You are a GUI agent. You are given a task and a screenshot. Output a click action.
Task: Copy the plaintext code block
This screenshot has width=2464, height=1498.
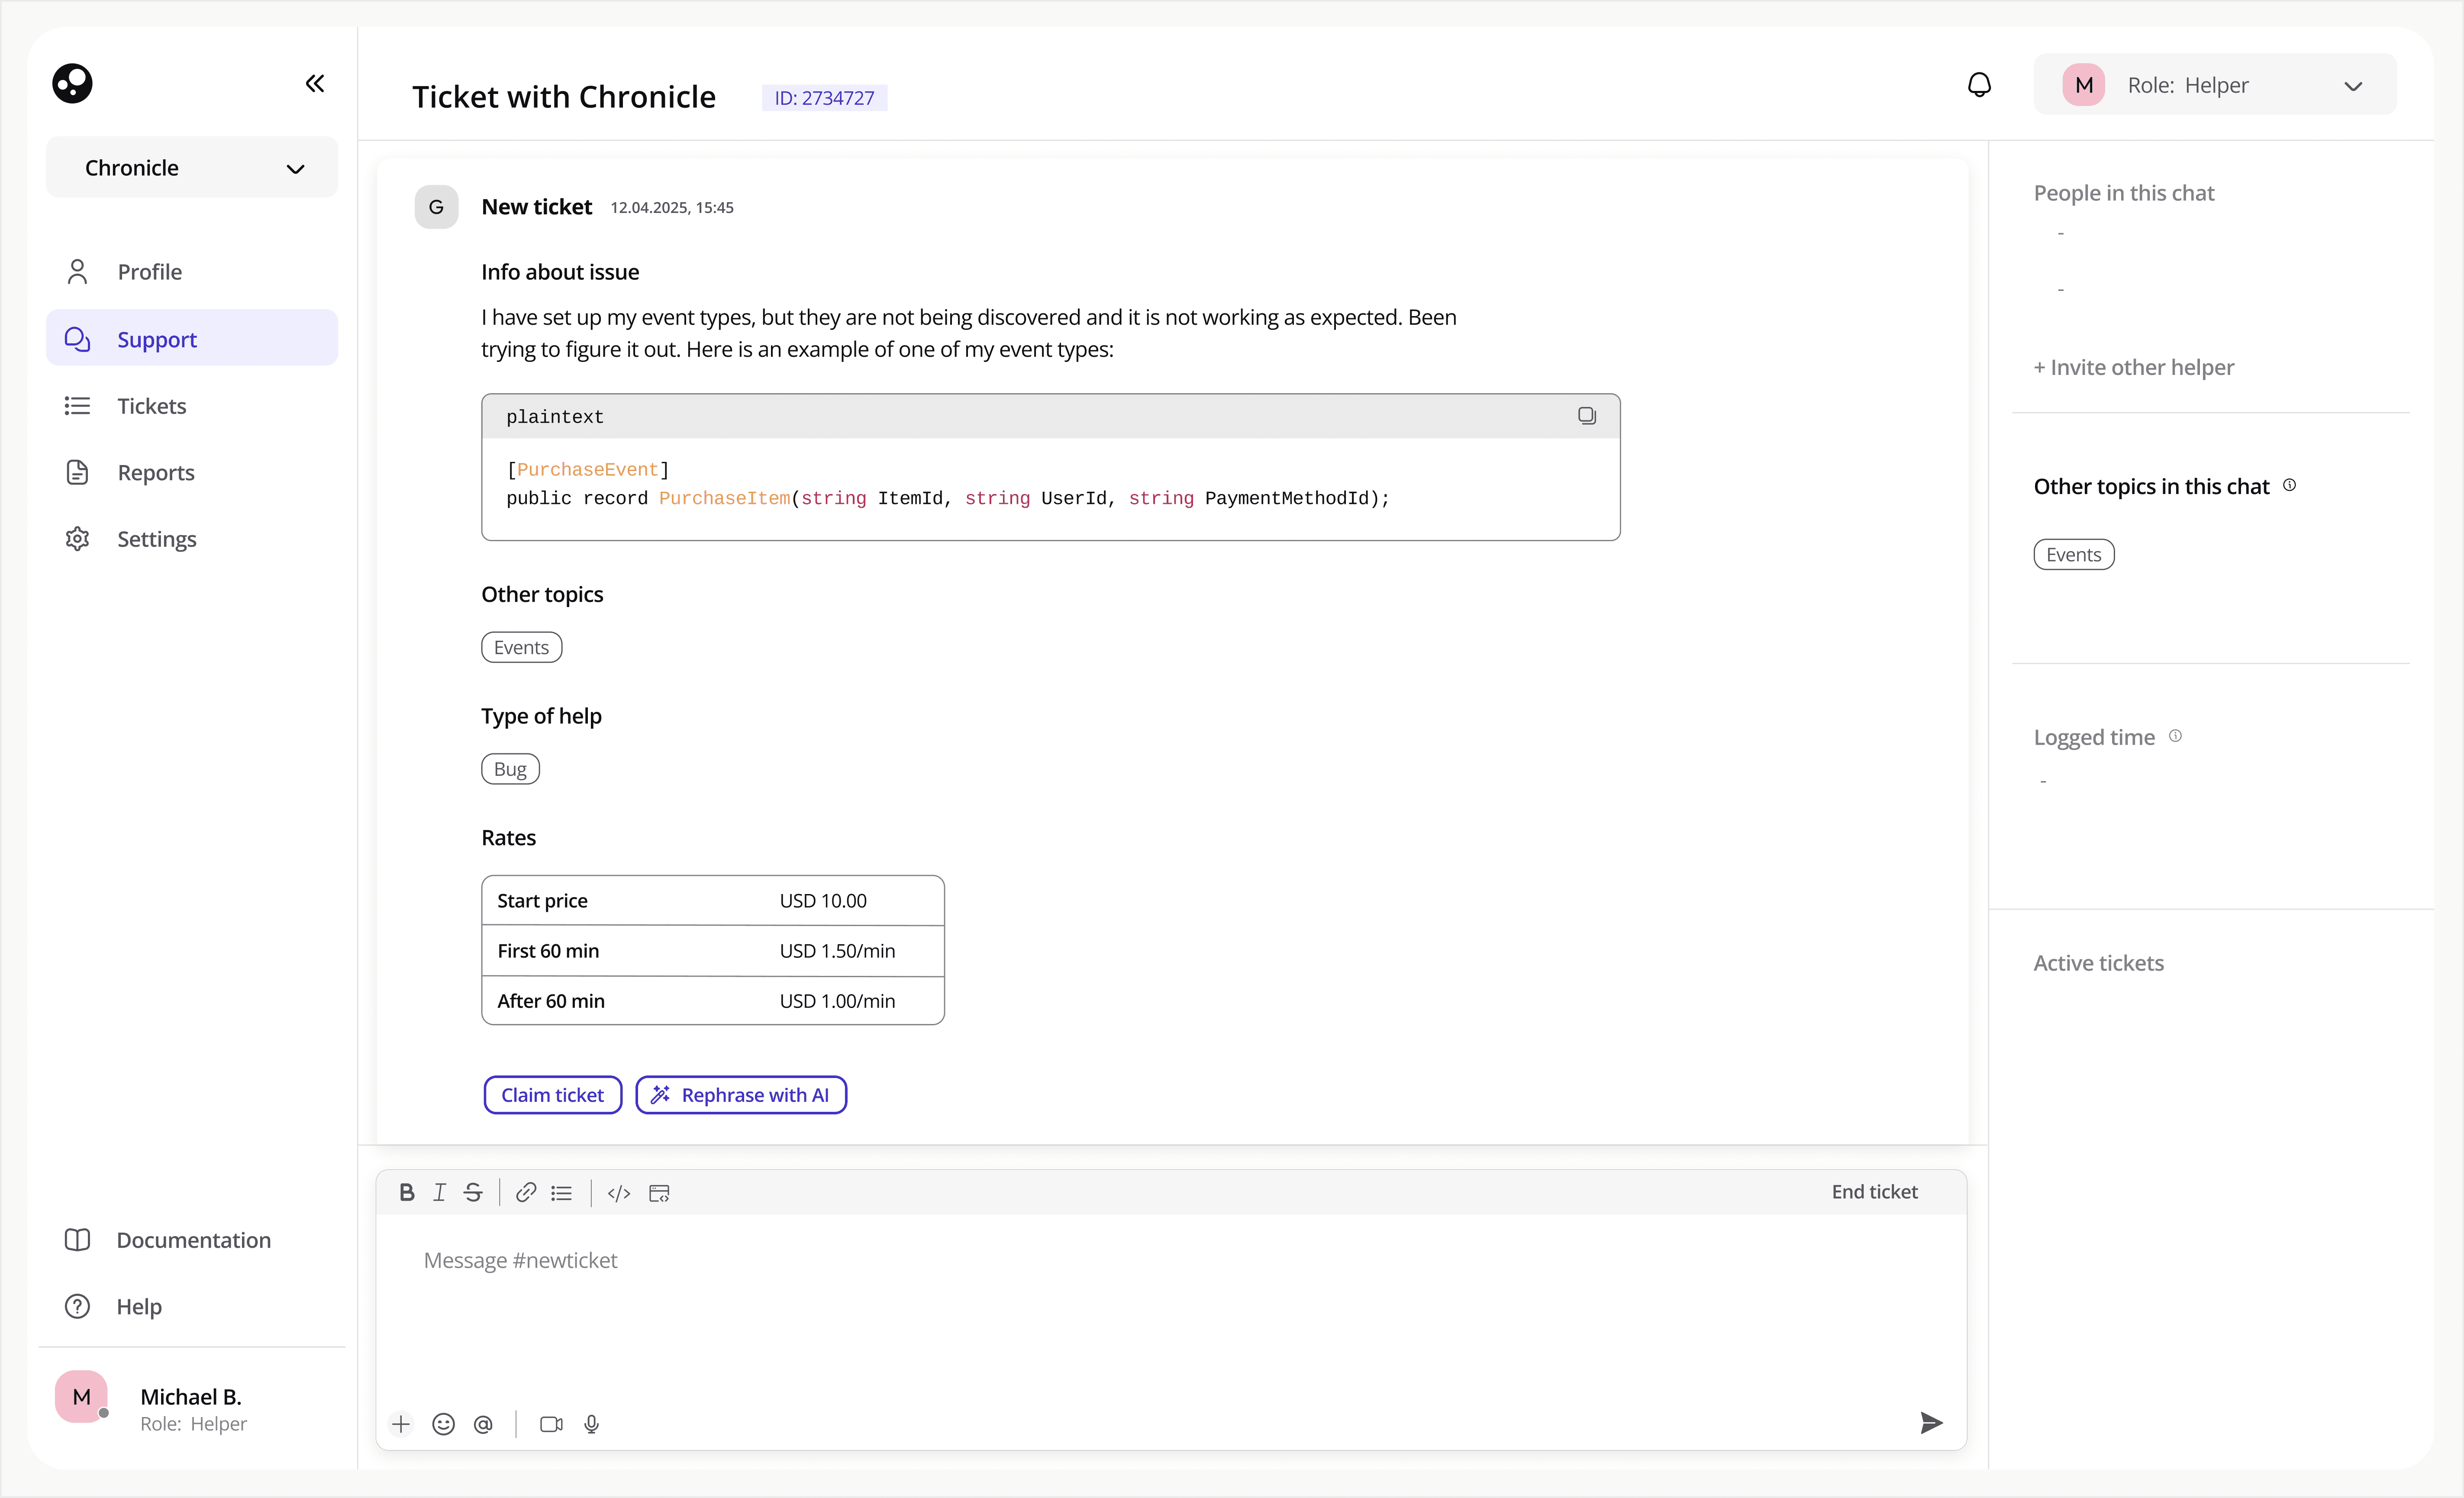(x=1587, y=416)
